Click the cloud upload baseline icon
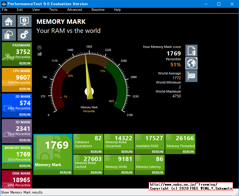This screenshot has height=196, width=239. (x=9, y=35)
